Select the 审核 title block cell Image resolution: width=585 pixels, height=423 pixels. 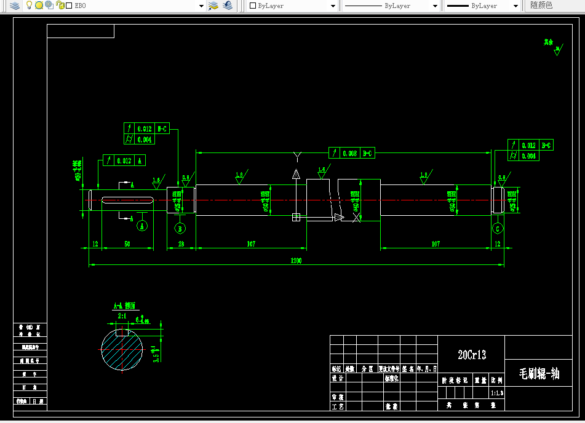(x=338, y=397)
